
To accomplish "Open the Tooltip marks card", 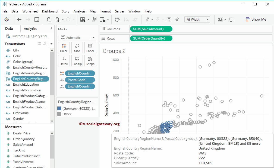I will (77, 61).
